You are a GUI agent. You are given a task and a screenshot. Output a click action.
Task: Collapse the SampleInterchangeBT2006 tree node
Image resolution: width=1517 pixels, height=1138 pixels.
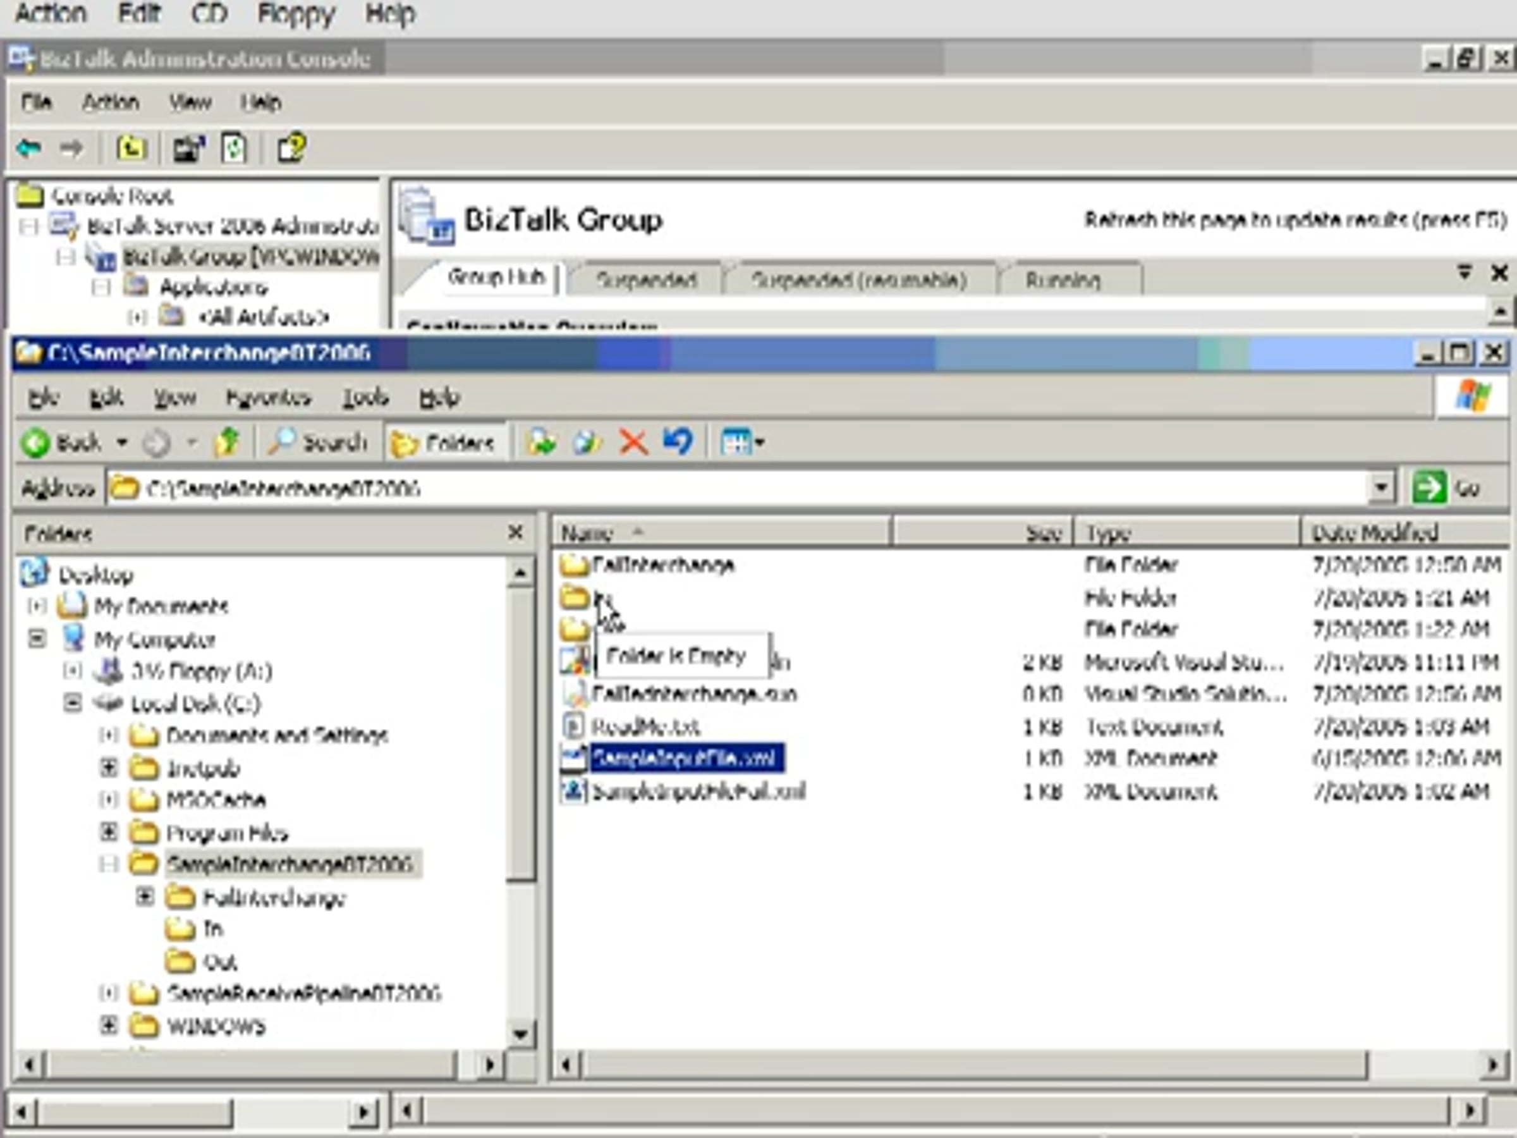[x=108, y=864]
